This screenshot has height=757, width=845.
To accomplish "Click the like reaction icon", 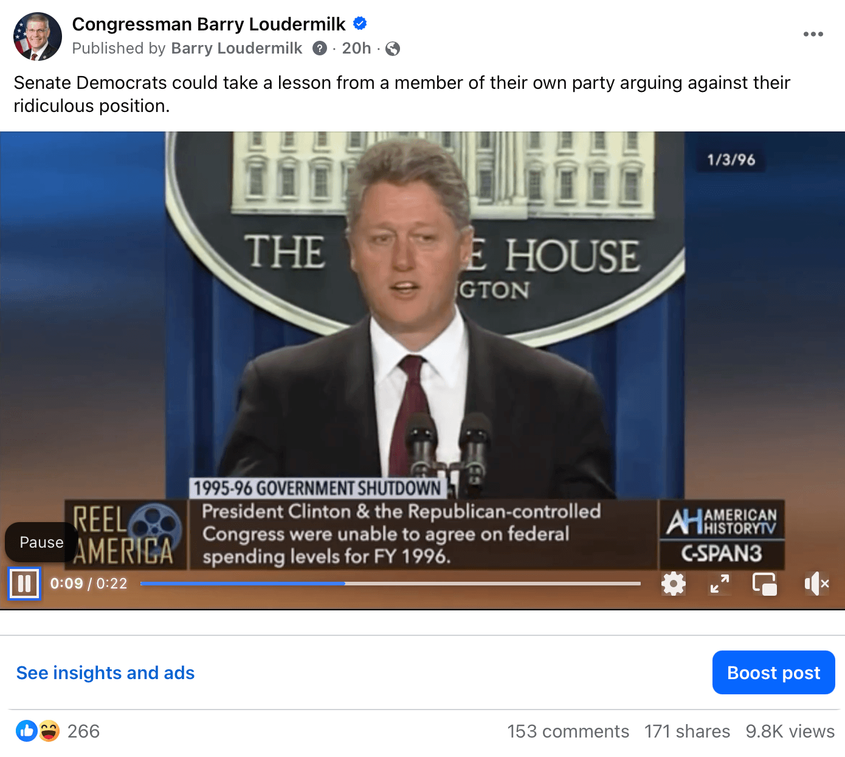I will point(27,731).
